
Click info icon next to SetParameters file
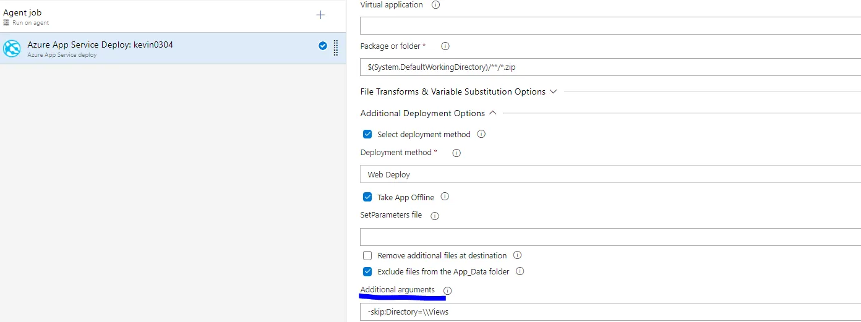coord(434,216)
